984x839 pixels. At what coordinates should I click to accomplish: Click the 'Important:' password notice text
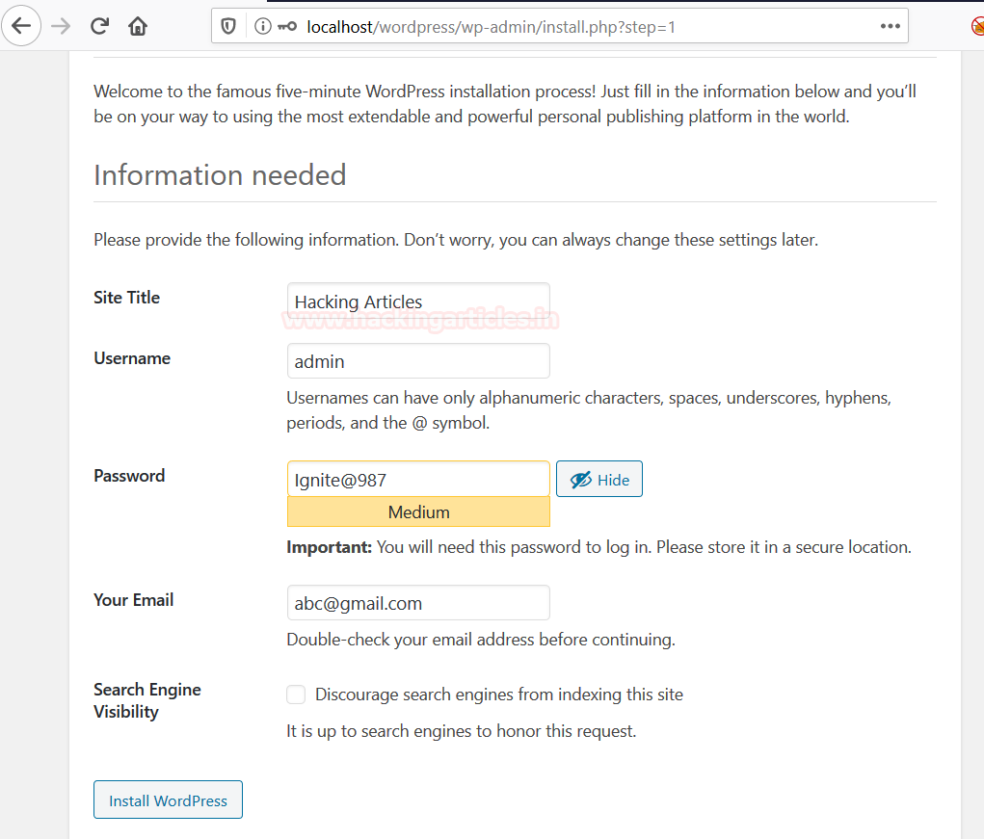click(598, 547)
